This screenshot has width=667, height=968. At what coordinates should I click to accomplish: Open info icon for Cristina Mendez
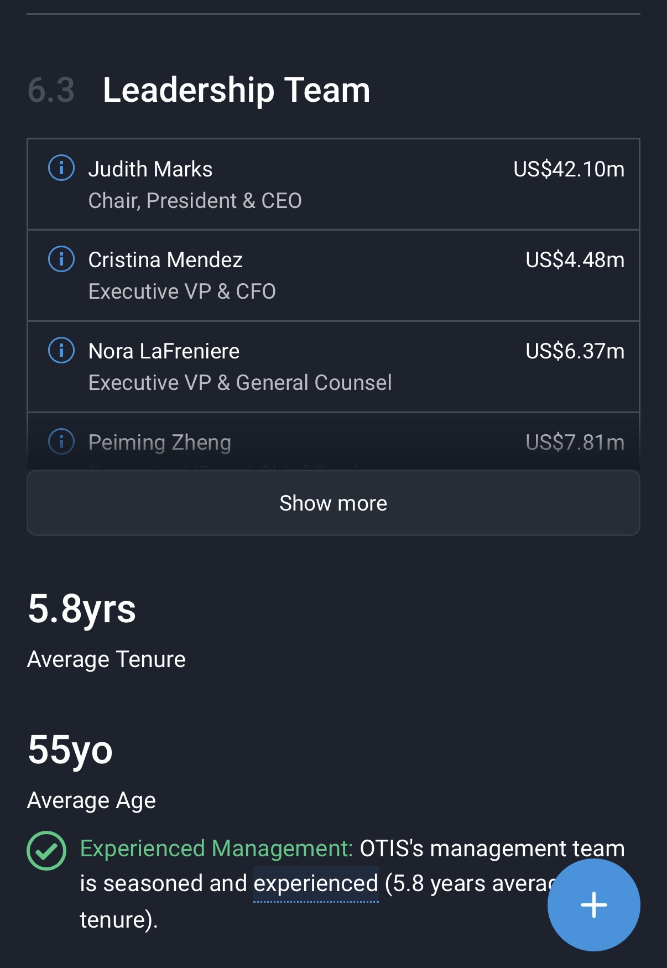pyautogui.click(x=61, y=259)
